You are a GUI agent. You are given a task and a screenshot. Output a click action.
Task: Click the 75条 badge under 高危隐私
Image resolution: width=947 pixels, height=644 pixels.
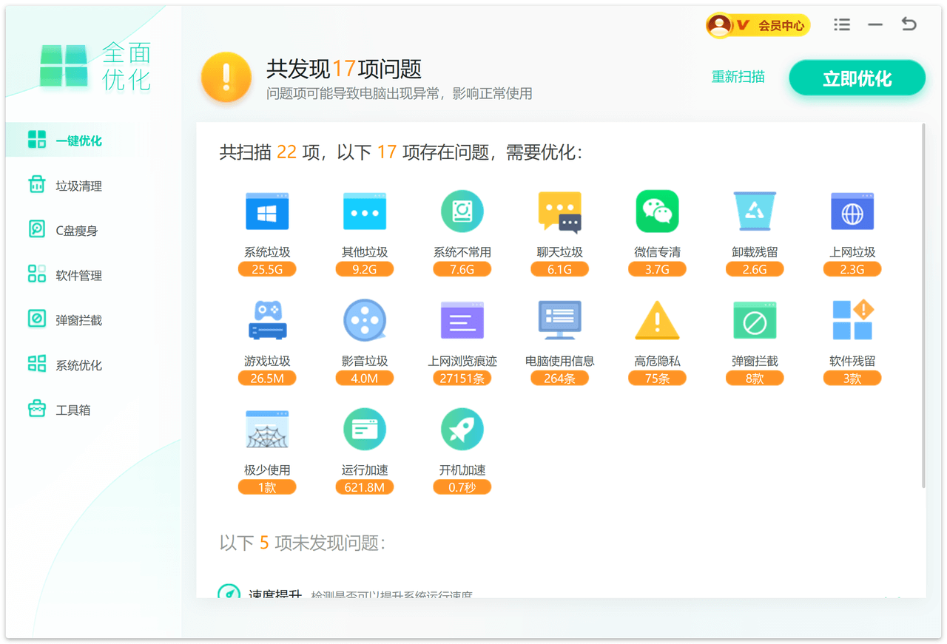[657, 378]
